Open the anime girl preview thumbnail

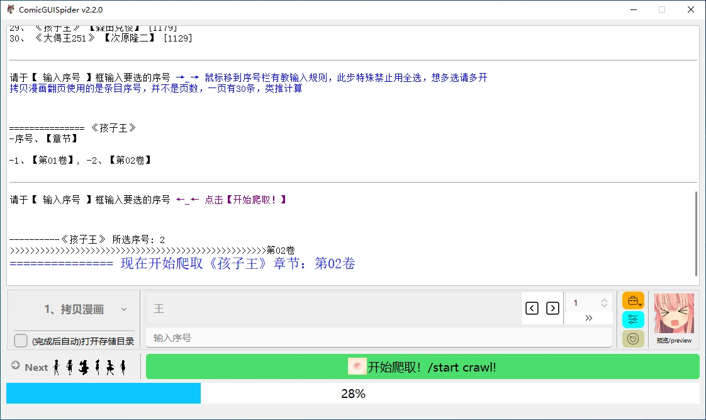pos(674,313)
